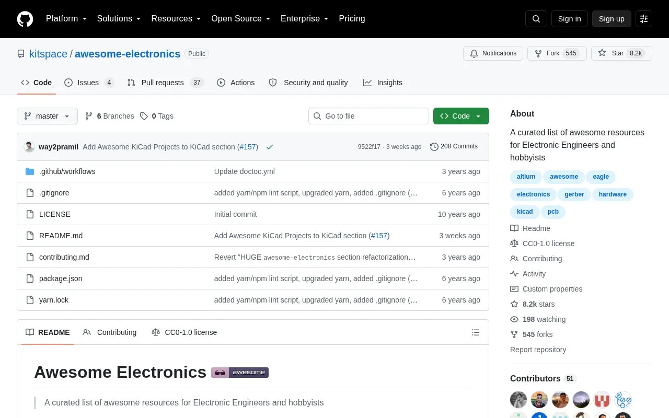Fork the repository with Fork button
669x418 pixels.
tap(556, 53)
